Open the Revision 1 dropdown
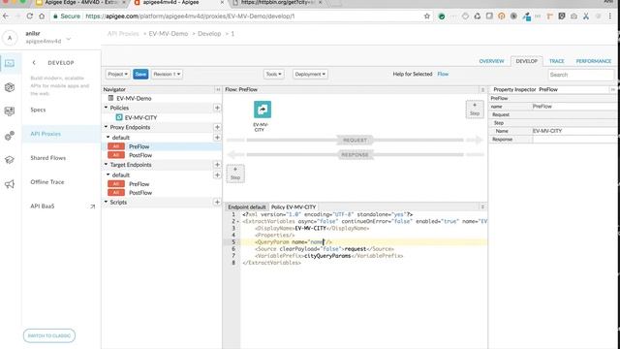The width and height of the screenshot is (620, 349). click(167, 74)
